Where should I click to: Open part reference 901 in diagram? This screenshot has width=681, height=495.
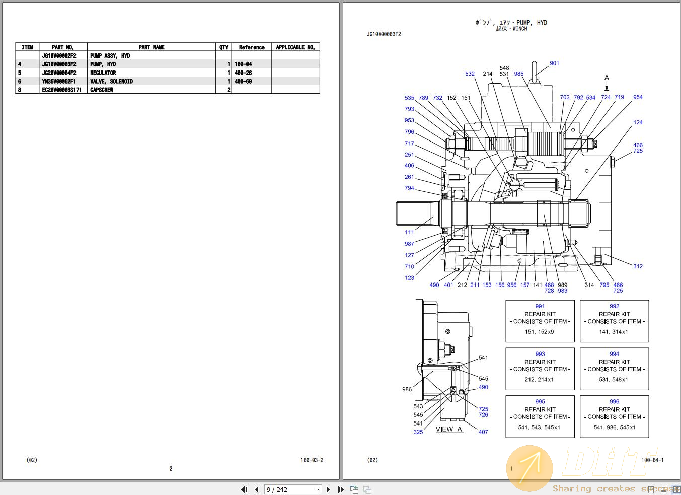point(554,63)
